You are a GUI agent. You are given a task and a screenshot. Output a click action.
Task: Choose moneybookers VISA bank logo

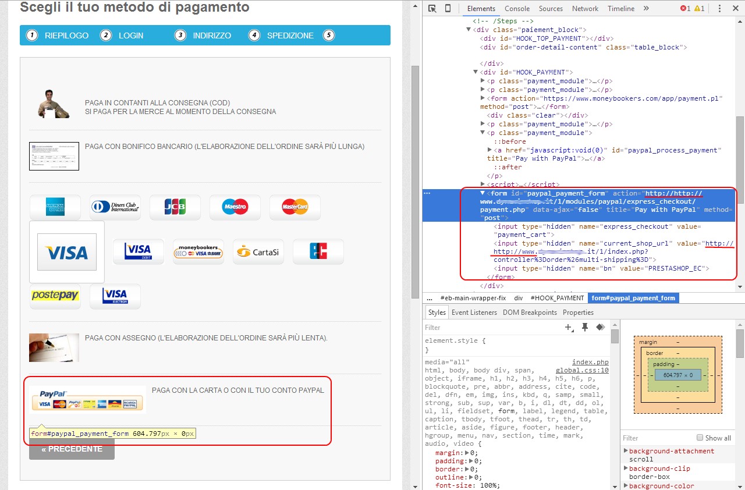pos(198,251)
